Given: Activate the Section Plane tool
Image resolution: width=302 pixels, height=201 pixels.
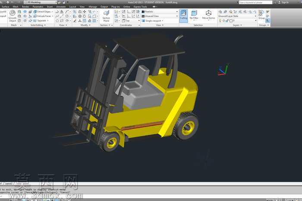Looking at the screenshot, I should click(x=106, y=16).
